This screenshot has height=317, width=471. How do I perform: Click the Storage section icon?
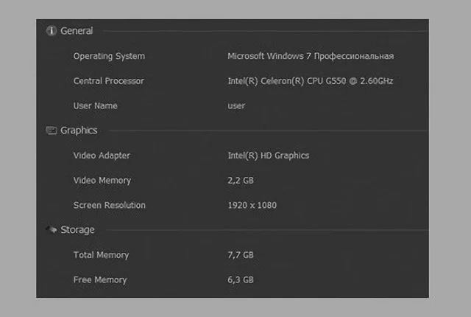tap(52, 230)
